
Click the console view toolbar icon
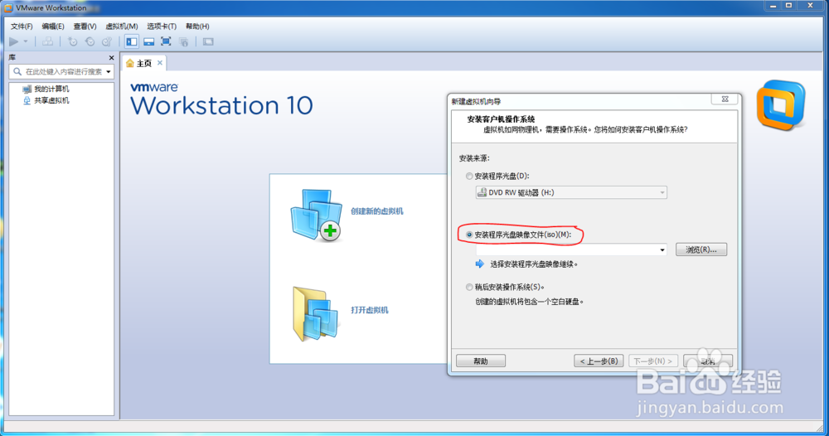coord(208,41)
